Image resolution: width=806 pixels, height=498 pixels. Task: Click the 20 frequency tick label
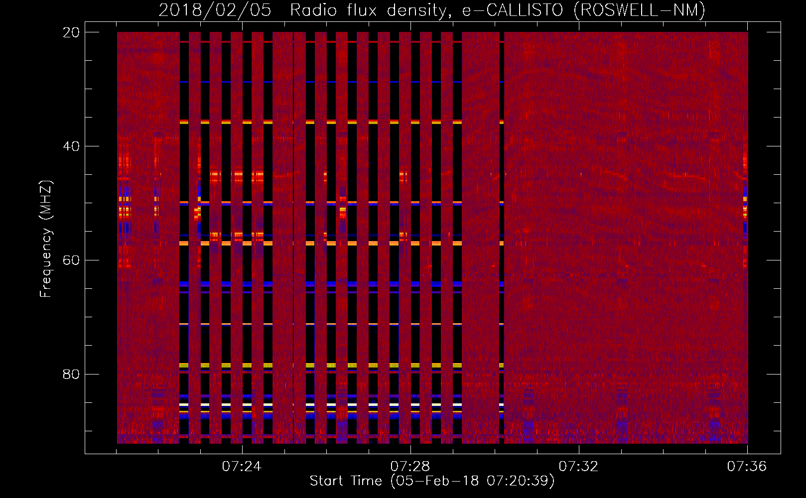[71, 32]
